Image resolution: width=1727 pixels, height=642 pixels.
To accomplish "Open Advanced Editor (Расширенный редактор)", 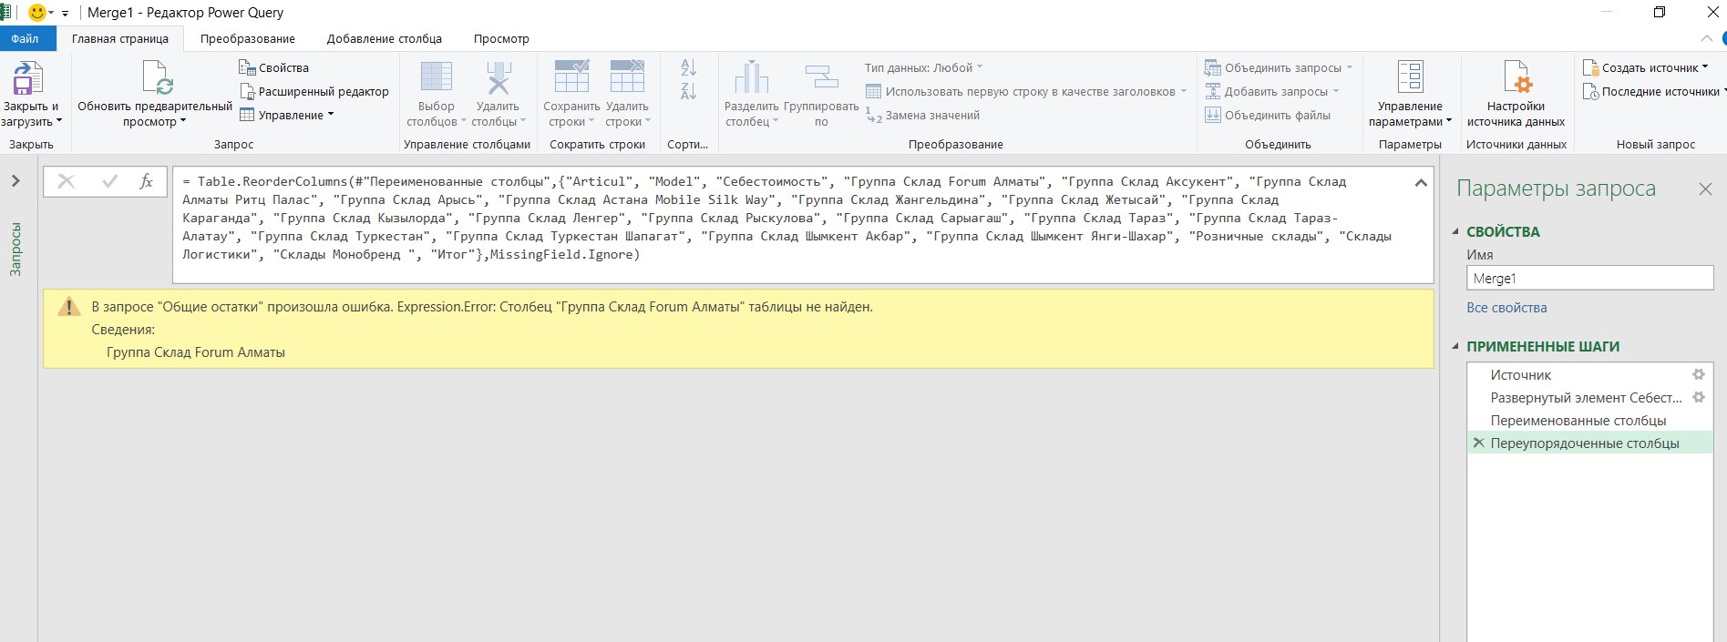I will tap(314, 91).
